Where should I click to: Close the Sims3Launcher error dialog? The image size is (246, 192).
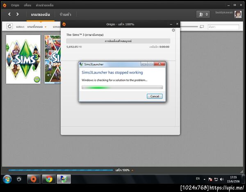click(x=159, y=64)
